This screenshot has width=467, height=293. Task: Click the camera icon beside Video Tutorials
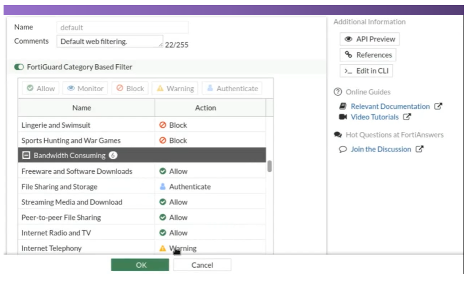tap(343, 117)
